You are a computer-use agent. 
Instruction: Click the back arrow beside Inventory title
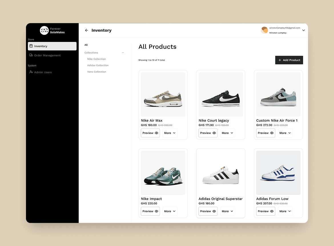click(x=86, y=30)
